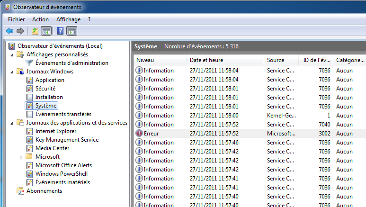Collapse Journaux des applications et des services

coord(13,123)
